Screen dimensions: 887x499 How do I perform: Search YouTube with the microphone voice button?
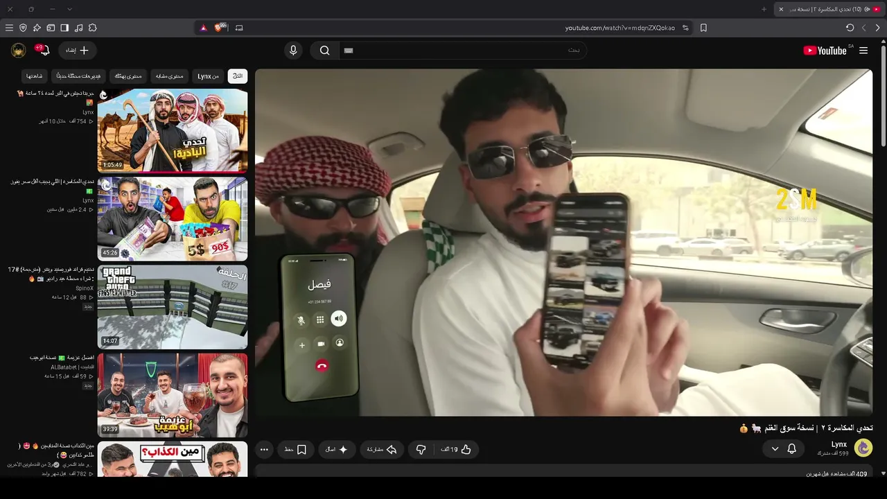coord(293,51)
